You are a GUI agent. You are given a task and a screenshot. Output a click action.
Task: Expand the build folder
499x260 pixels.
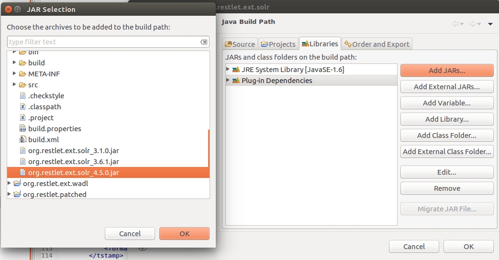point(14,62)
